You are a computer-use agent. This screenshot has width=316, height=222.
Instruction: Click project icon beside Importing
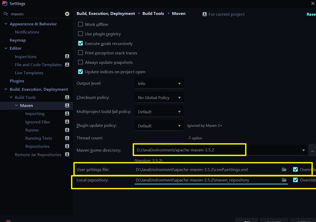pyautogui.click(x=67, y=113)
